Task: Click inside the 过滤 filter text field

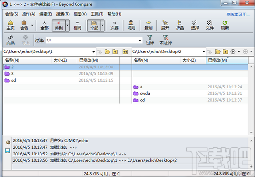Action: (x=92, y=40)
